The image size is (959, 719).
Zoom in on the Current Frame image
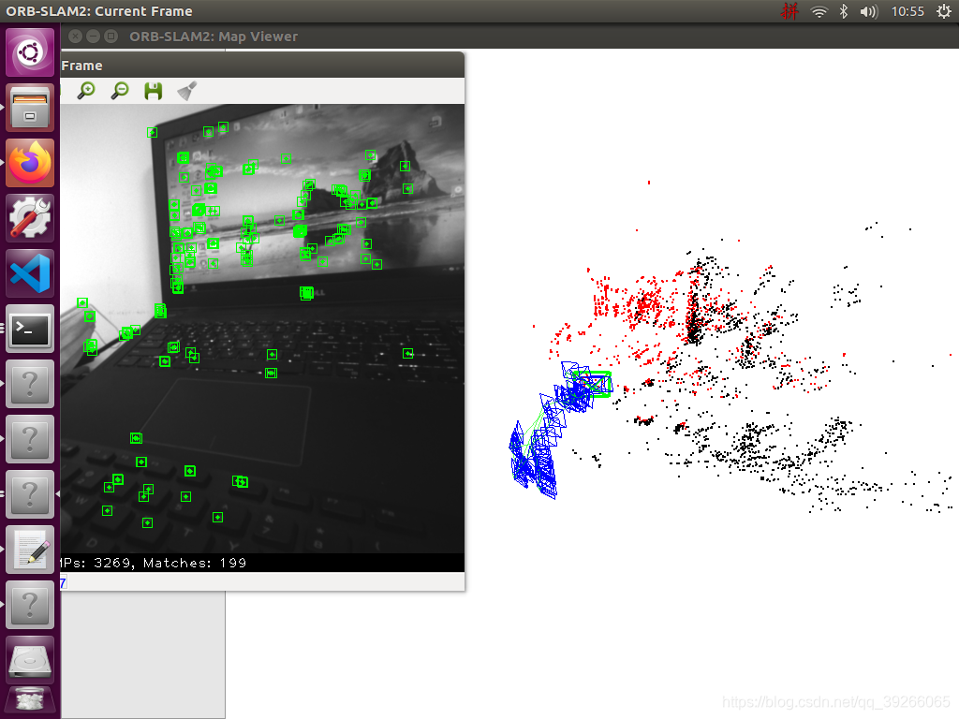(86, 91)
